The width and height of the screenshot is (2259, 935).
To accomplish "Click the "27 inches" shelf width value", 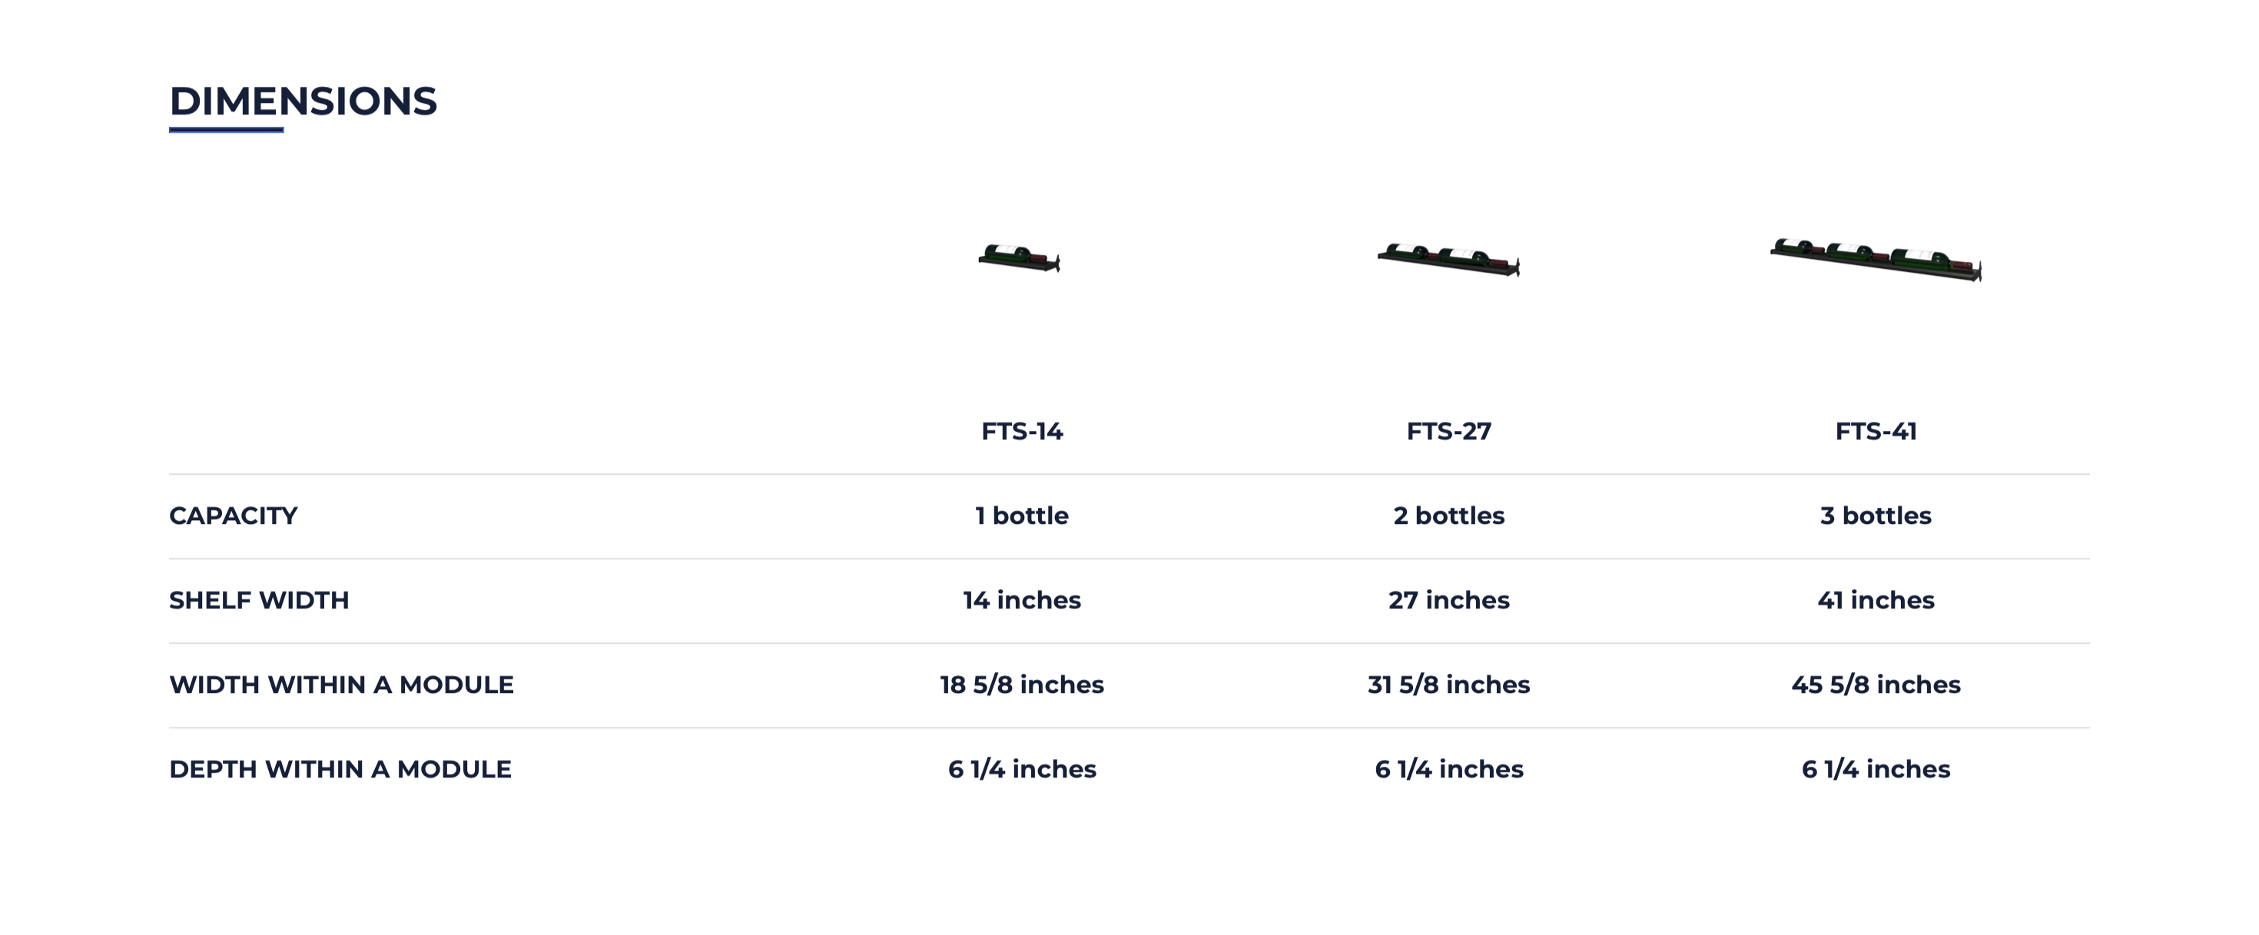I will tap(1448, 600).
